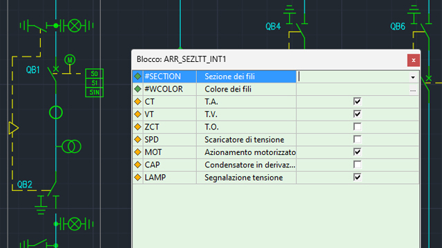The image size is (442, 248).
Task: Open the Colore dei fili ellipsis picker
Action: coord(413,90)
